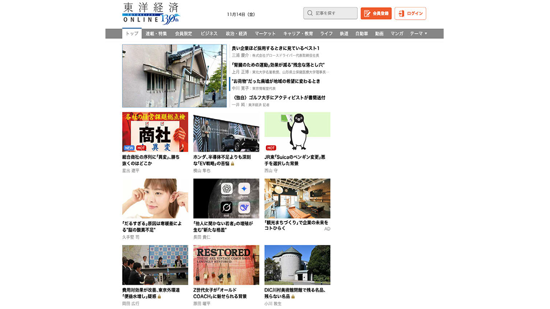The height and width of the screenshot is (309, 550).
Task: Click the search magnifier icon
Action: tap(310, 13)
